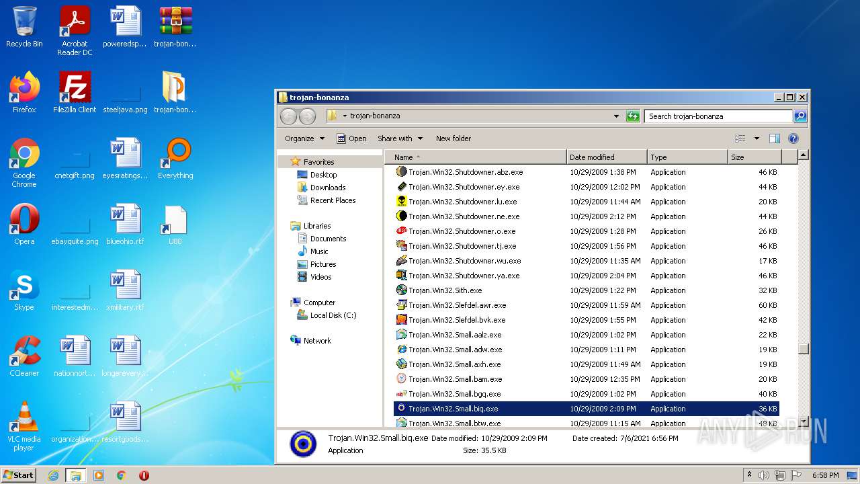Select Local Disk (C:) in navigation pane
The image size is (860, 484).
(x=333, y=315)
